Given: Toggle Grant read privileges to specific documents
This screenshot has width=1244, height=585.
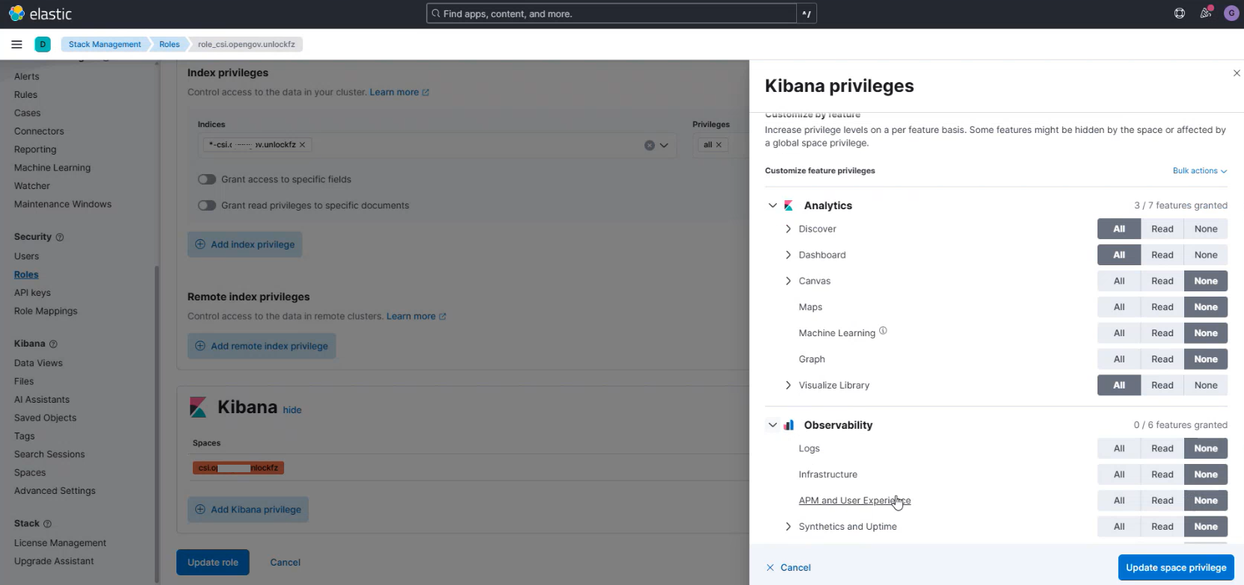Looking at the screenshot, I should [x=207, y=205].
